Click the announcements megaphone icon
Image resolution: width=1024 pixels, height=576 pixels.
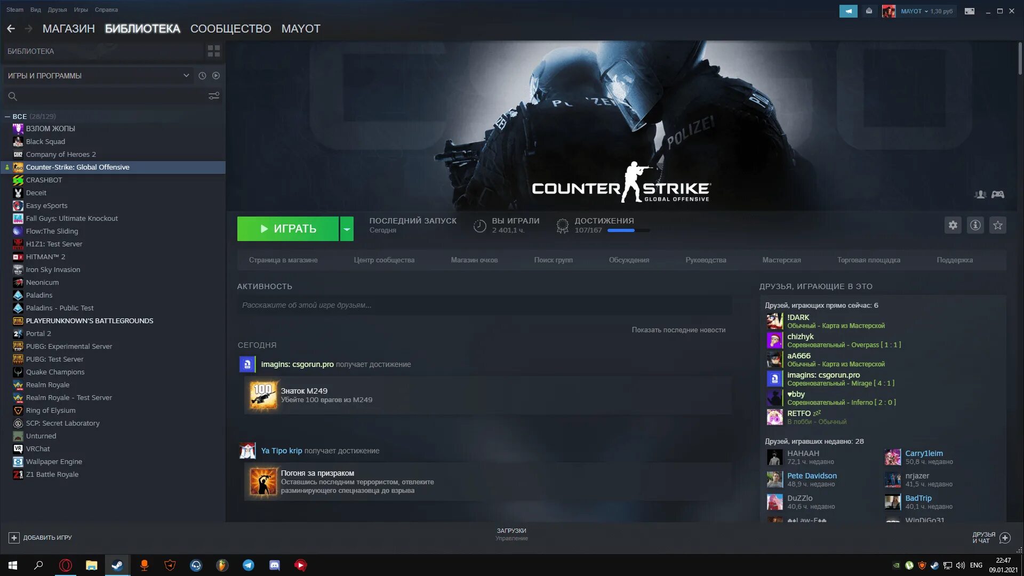click(848, 11)
